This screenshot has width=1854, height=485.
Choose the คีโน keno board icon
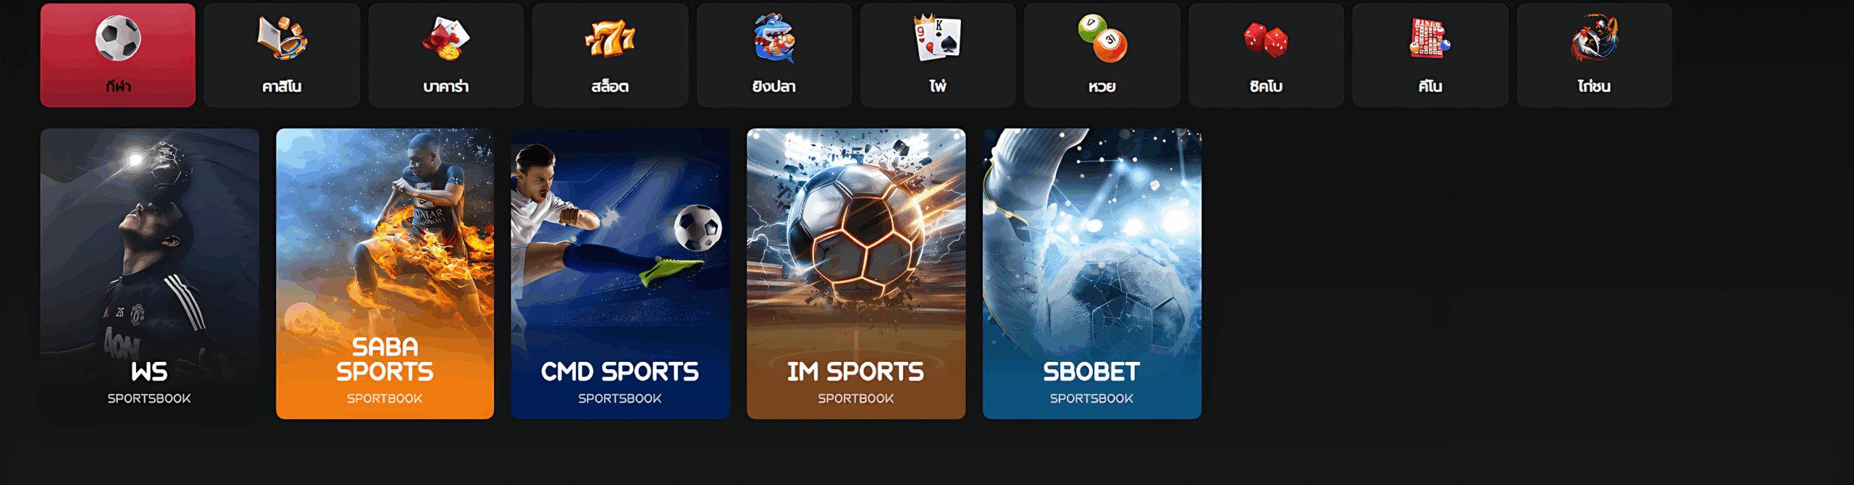(1430, 38)
